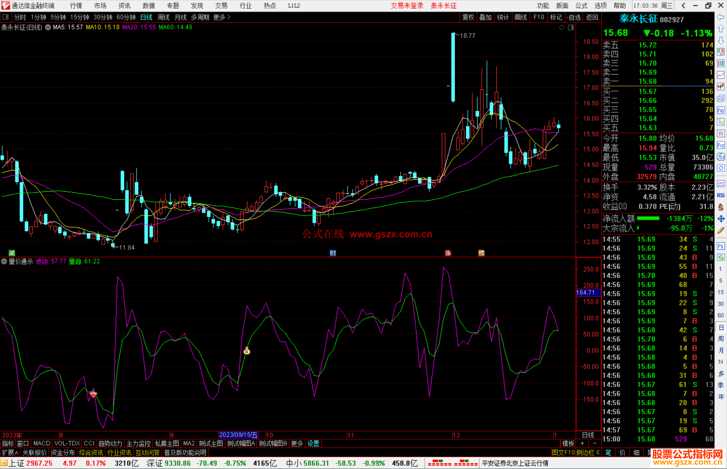Open the 行情 menu
Viewport: 727px width, 469px height.
(x=76, y=6)
